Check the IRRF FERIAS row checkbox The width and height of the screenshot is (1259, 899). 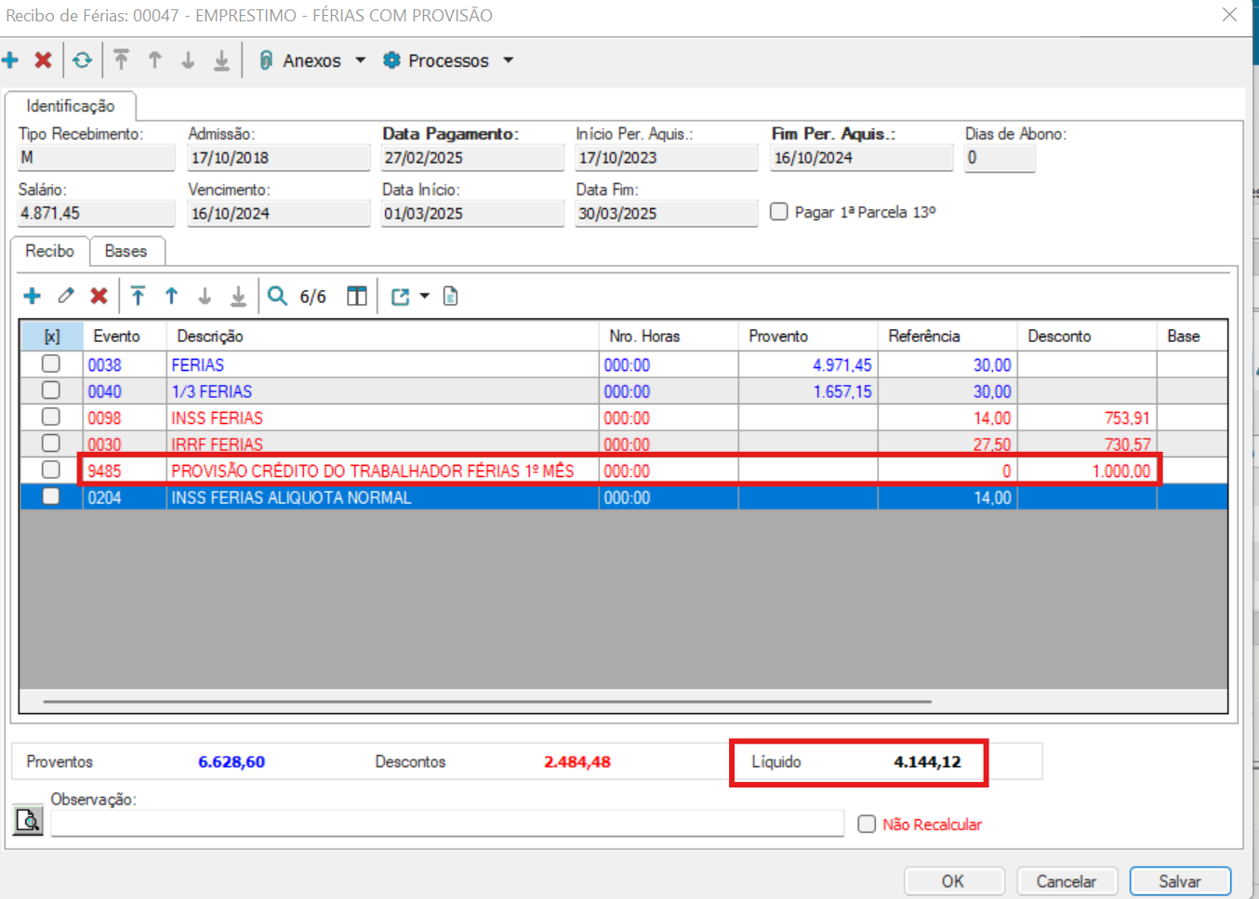click(x=51, y=443)
